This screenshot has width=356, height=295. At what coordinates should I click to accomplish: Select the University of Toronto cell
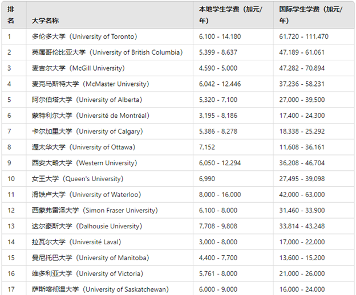point(110,36)
